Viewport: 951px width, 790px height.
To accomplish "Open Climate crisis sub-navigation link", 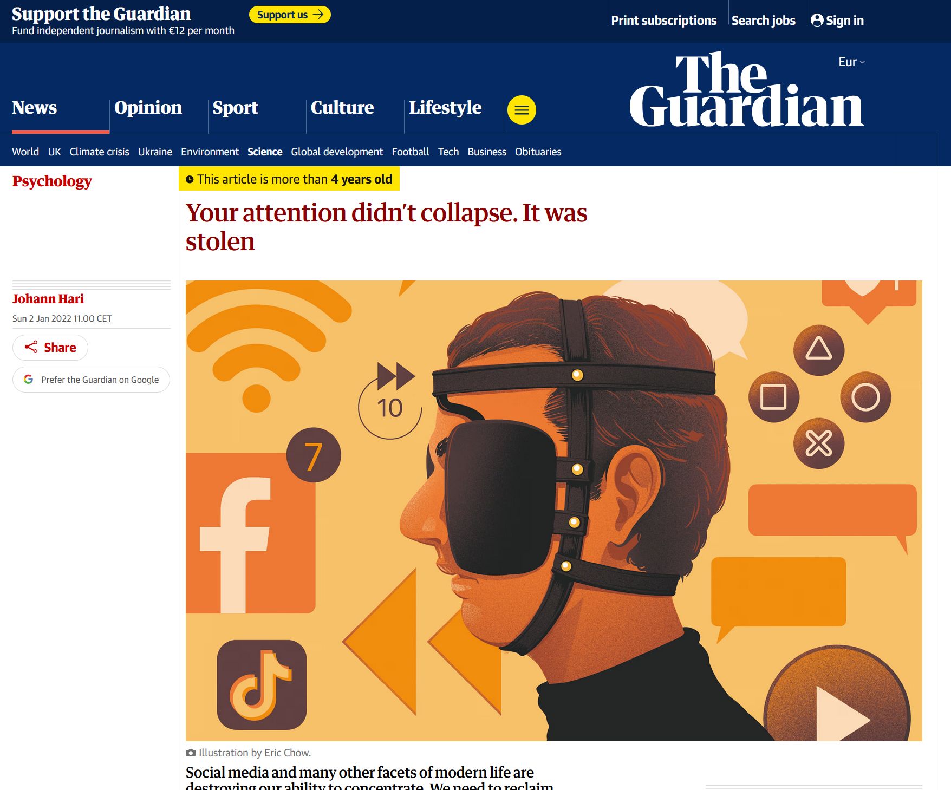I will pos(99,152).
